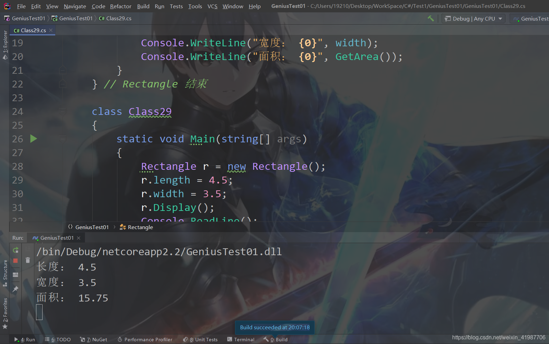Screen dimensions: 549x344
Task: Click the GeniusTest01.dll path in console
Action: point(159,252)
